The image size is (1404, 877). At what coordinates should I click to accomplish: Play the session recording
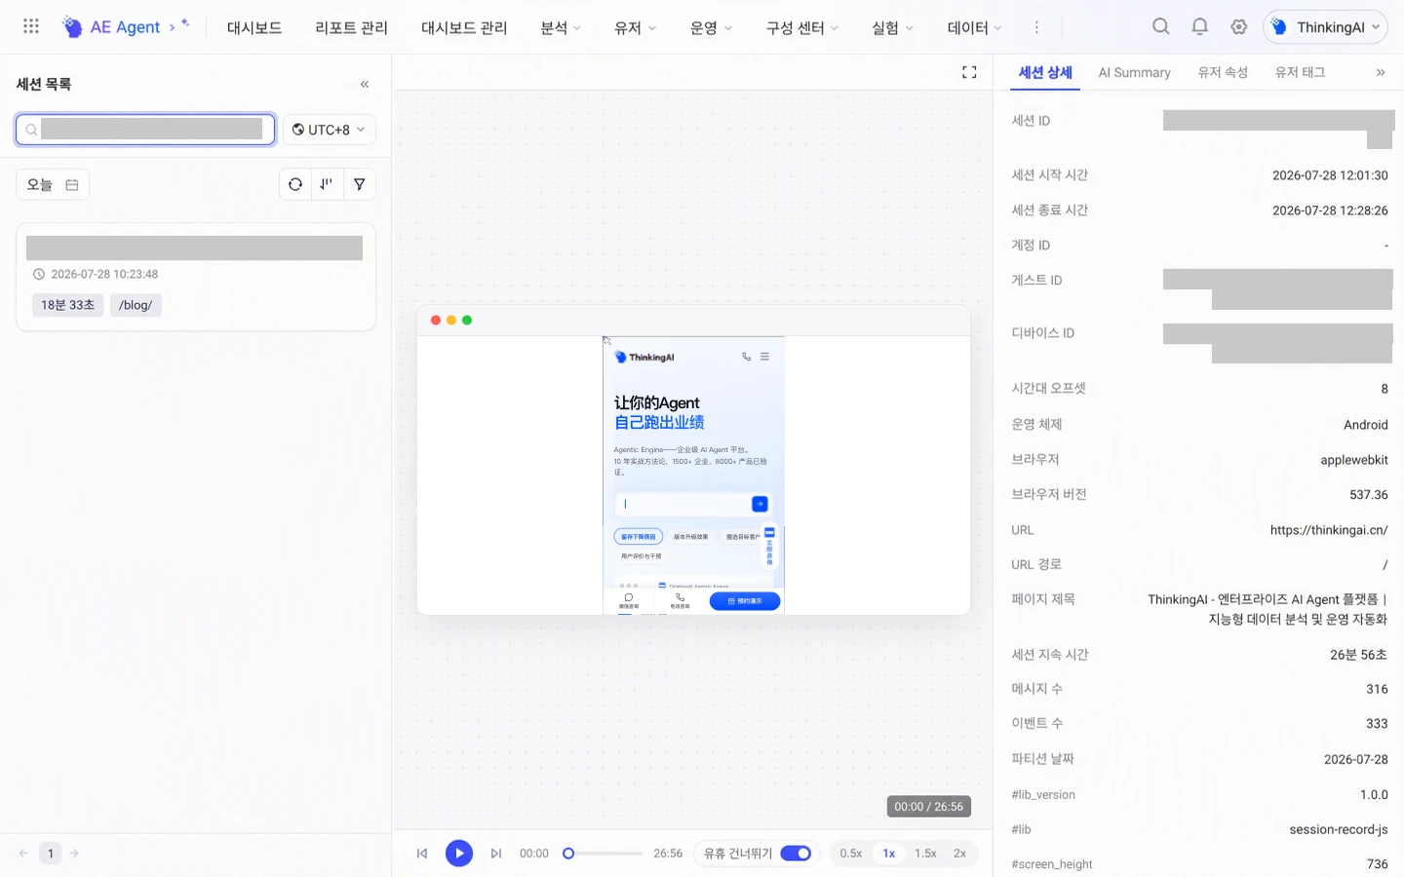tap(459, 854)
